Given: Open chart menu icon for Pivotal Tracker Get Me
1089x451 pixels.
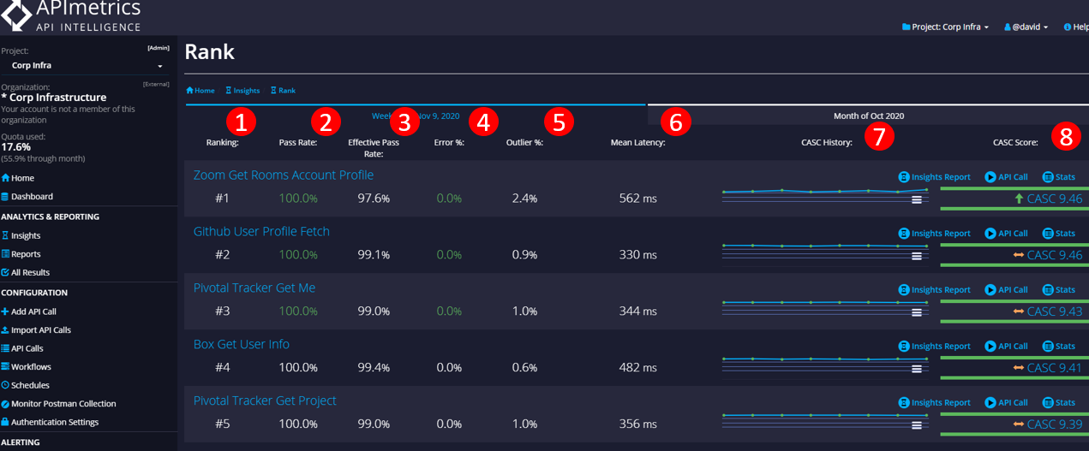Looking at the screenshot, I should 917,312.
